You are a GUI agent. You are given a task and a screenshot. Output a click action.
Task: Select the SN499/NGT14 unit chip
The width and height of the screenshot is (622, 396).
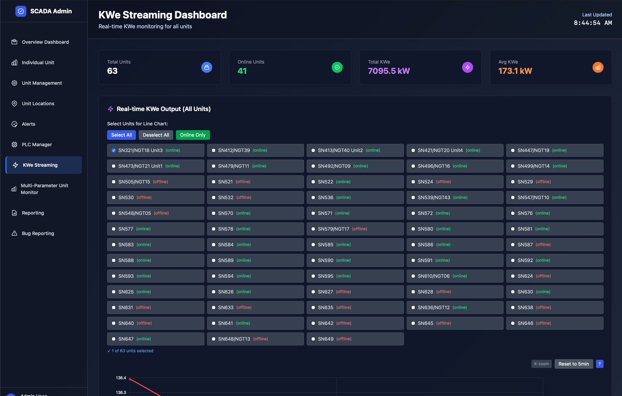pyautogui.click(x=555, y=166)
